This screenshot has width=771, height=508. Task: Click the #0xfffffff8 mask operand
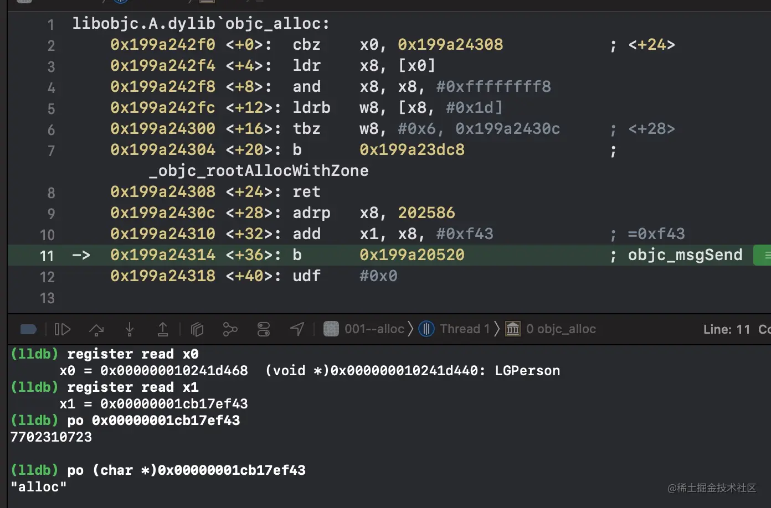click(x=494, y=87)
